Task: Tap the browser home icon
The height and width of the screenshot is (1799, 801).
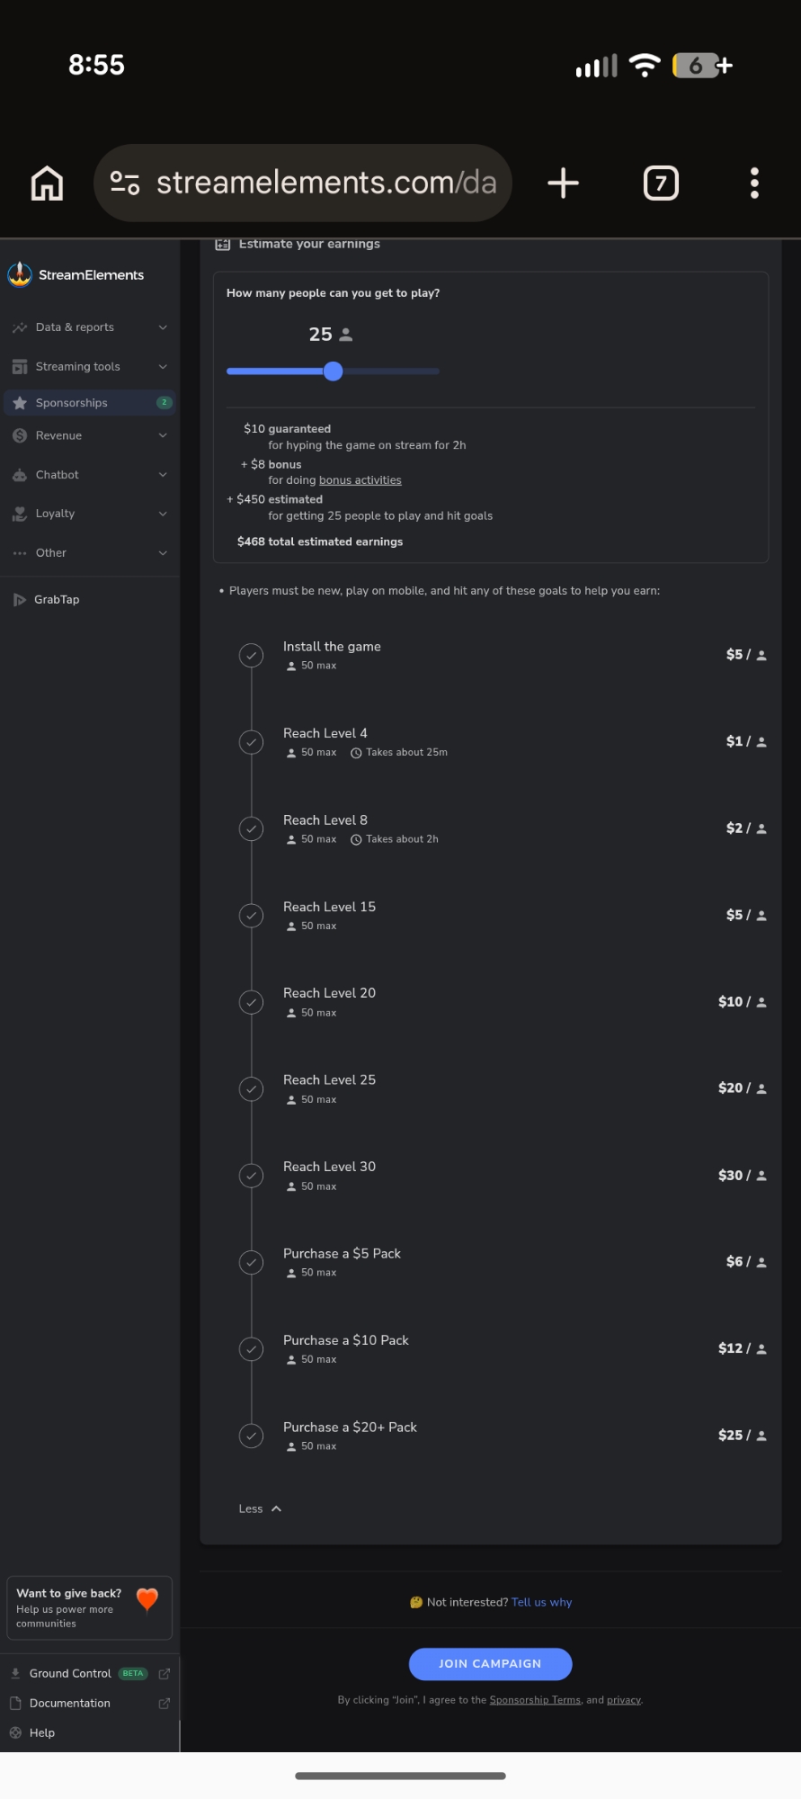Action: (47, 183)
